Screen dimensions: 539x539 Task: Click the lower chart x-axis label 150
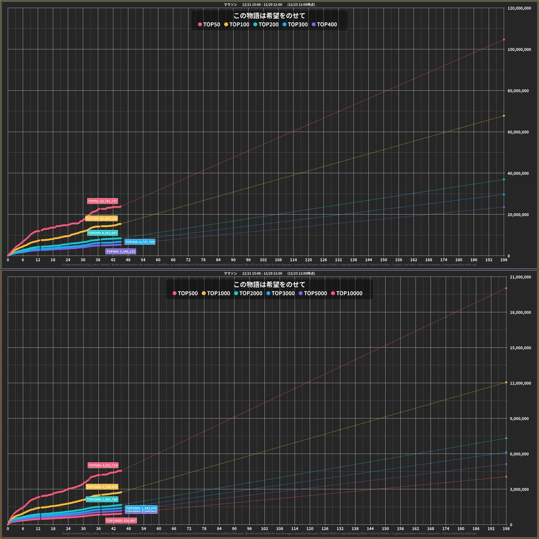tap(385, 529)
